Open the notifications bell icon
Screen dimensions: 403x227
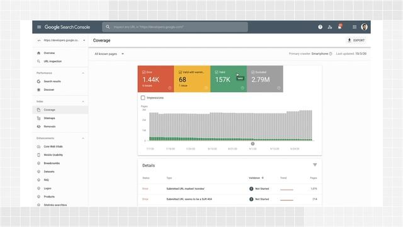[340, 26]
